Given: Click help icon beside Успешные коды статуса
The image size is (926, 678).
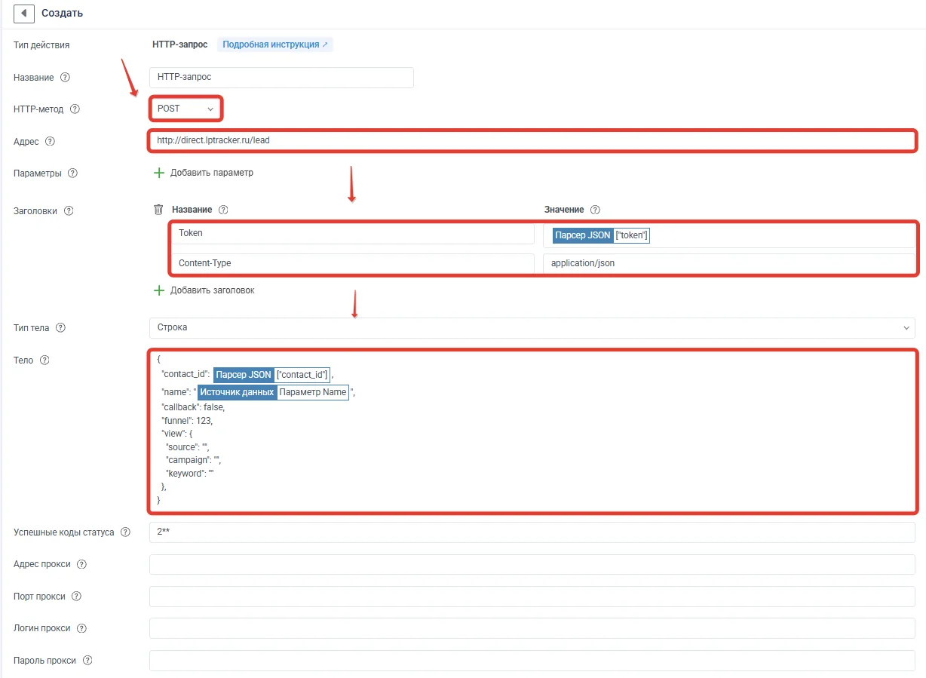Looking at the screenshot, I should [x=125, y=532].
